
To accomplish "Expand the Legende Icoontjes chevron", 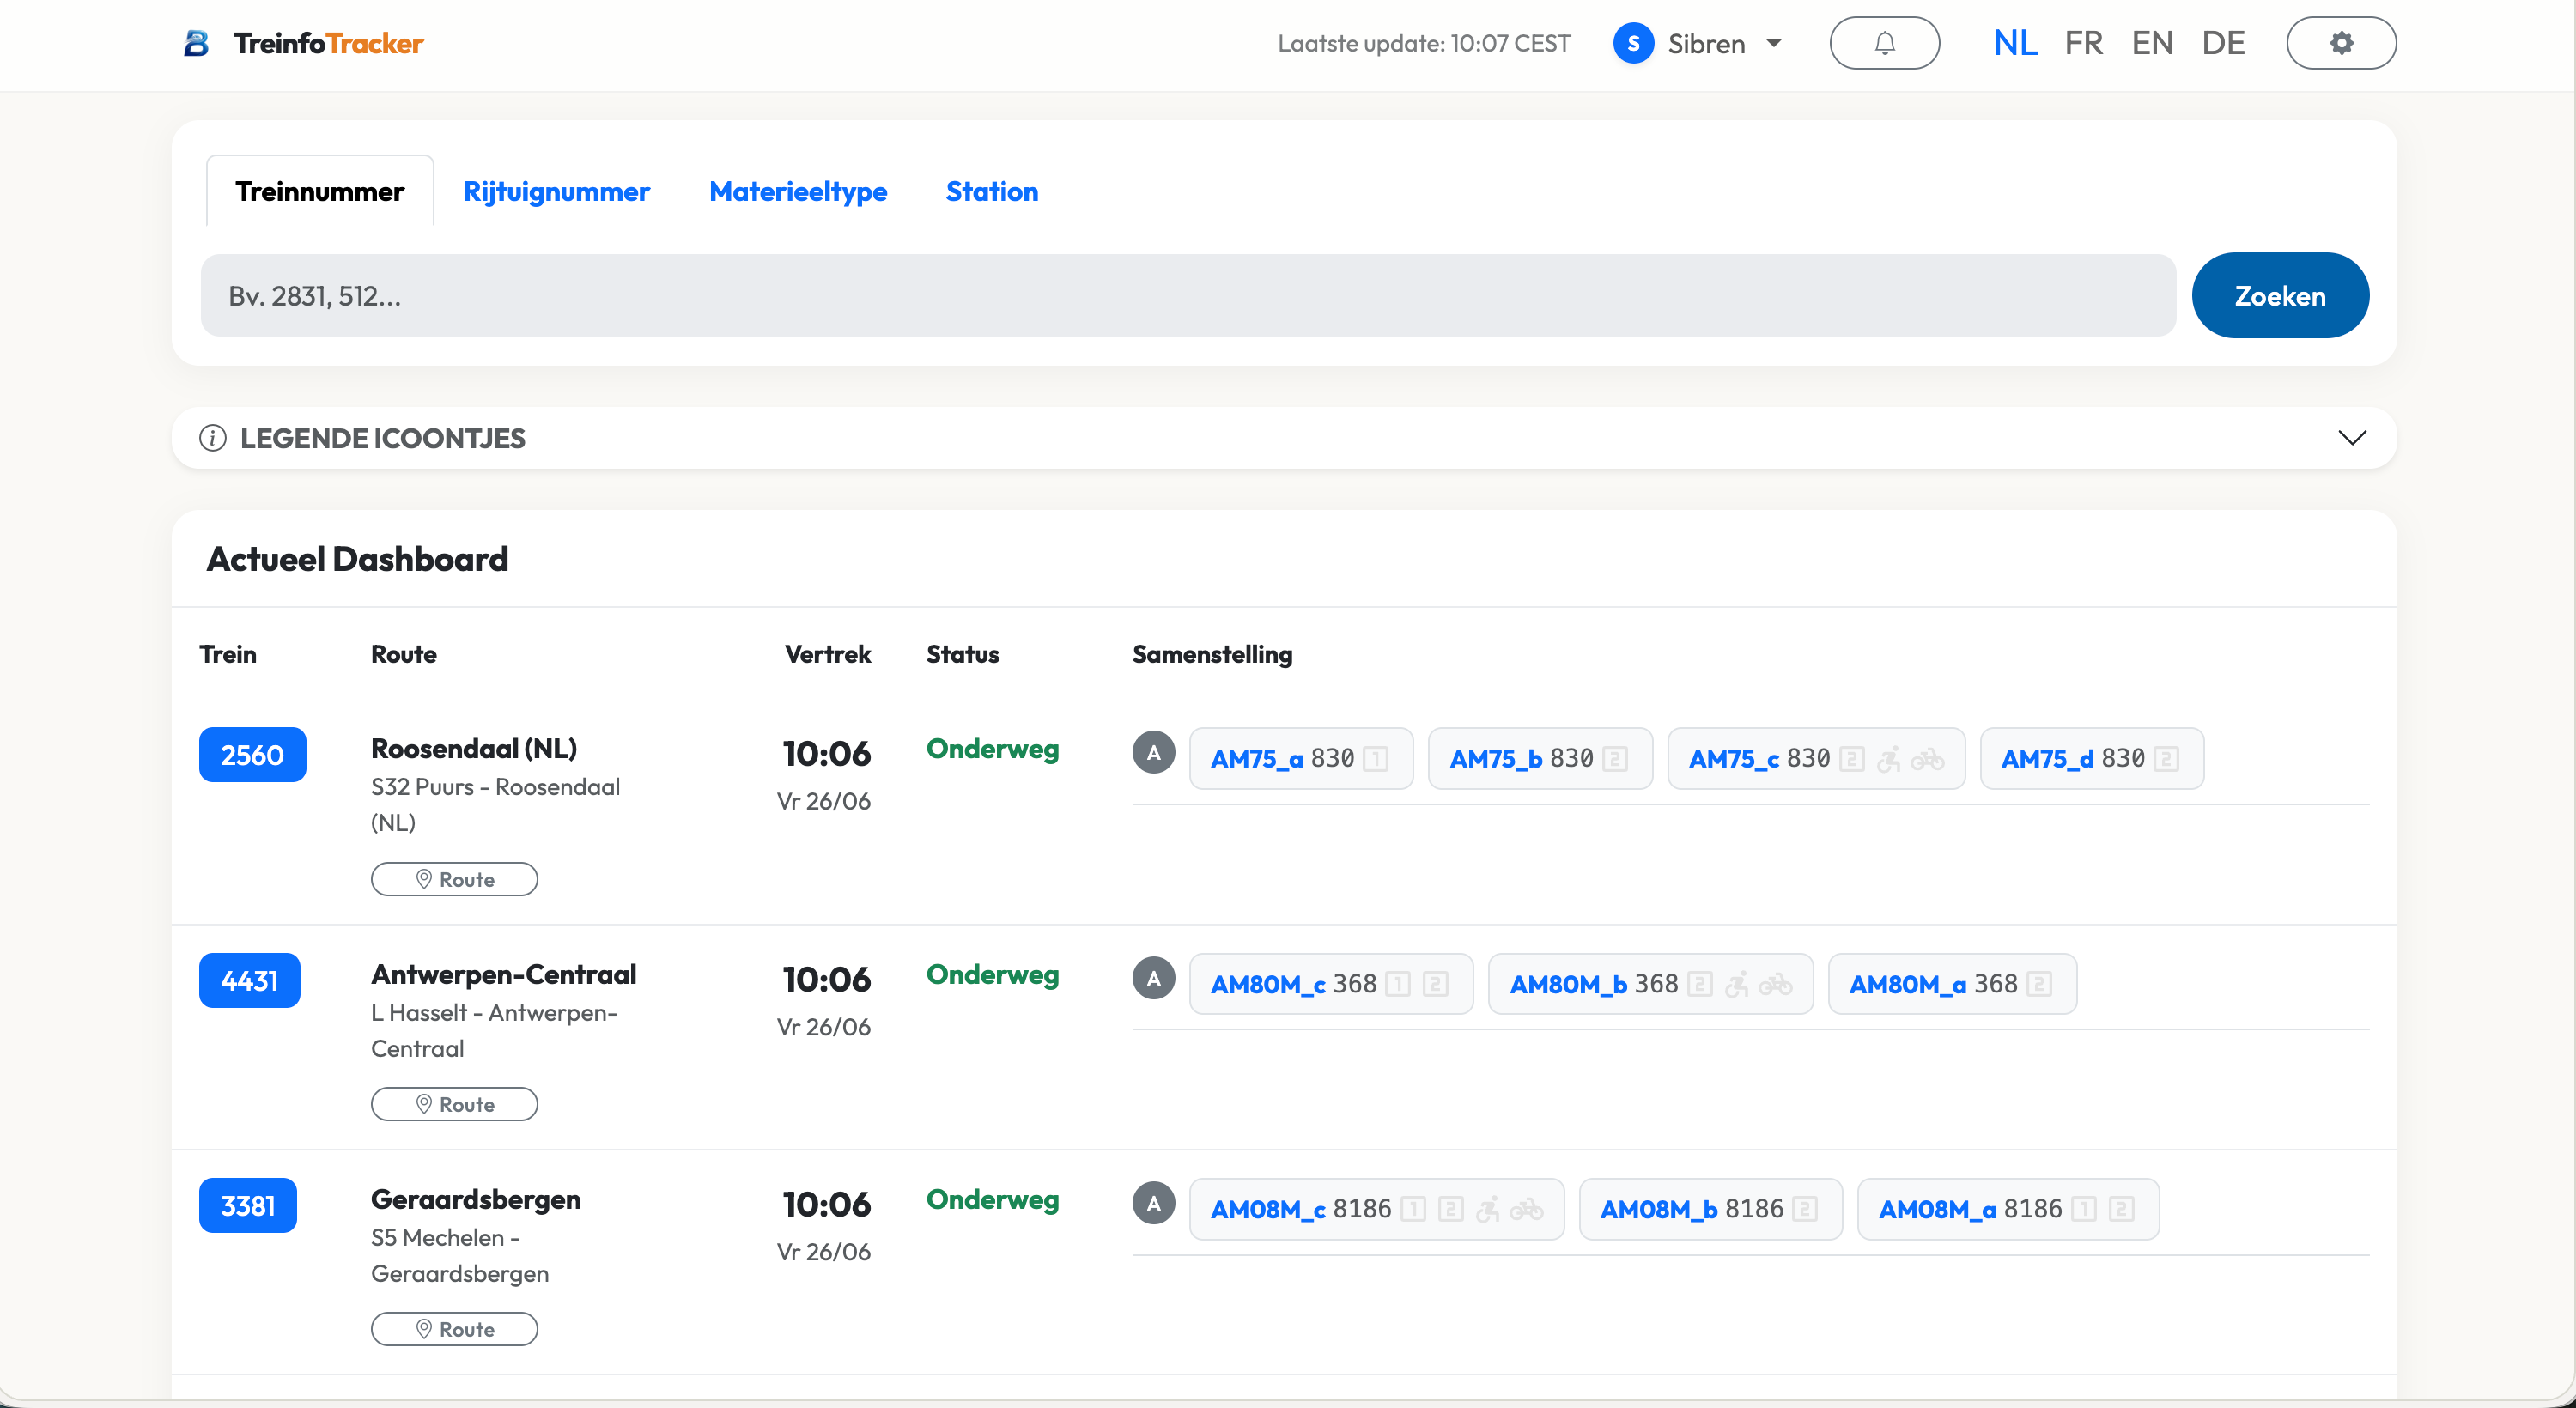I will point(2351,438).
